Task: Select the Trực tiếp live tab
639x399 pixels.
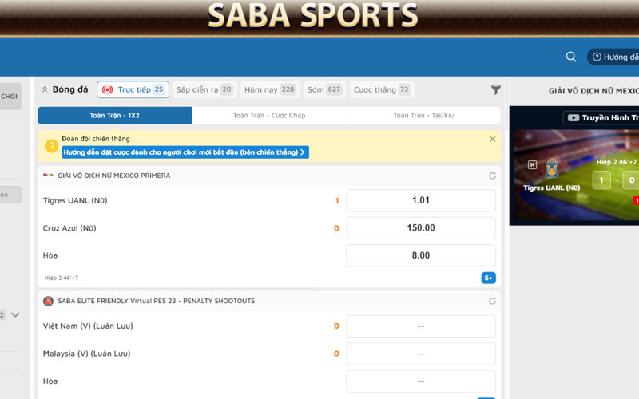Action: click(133, 89)
